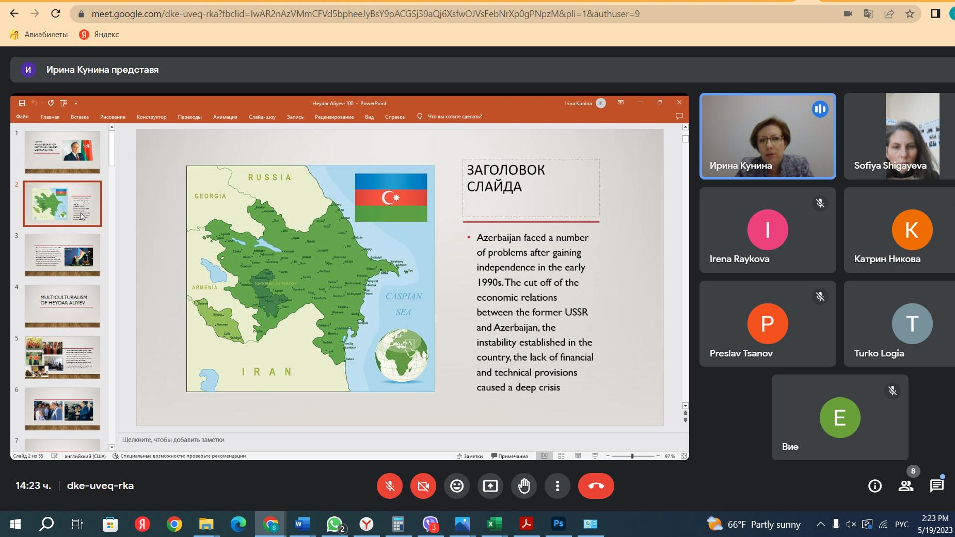
Task: Toggle the microphone mute button
Action: 390,486
